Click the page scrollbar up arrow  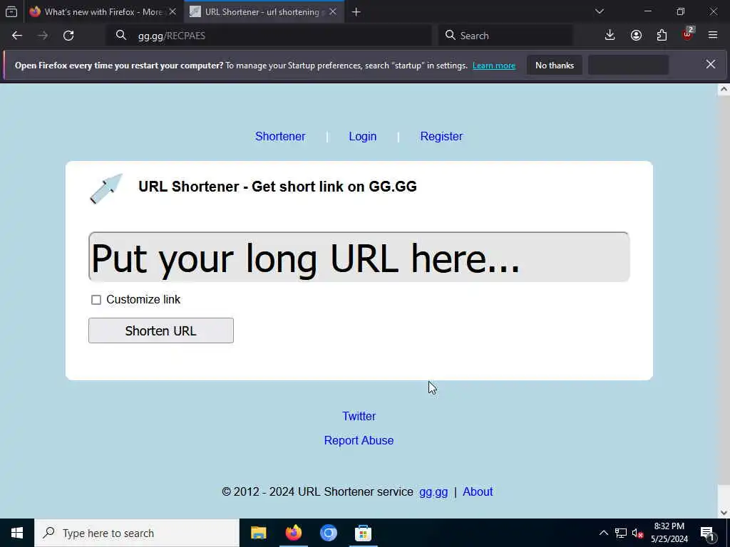pyautogui.click(x=724, y=89)
